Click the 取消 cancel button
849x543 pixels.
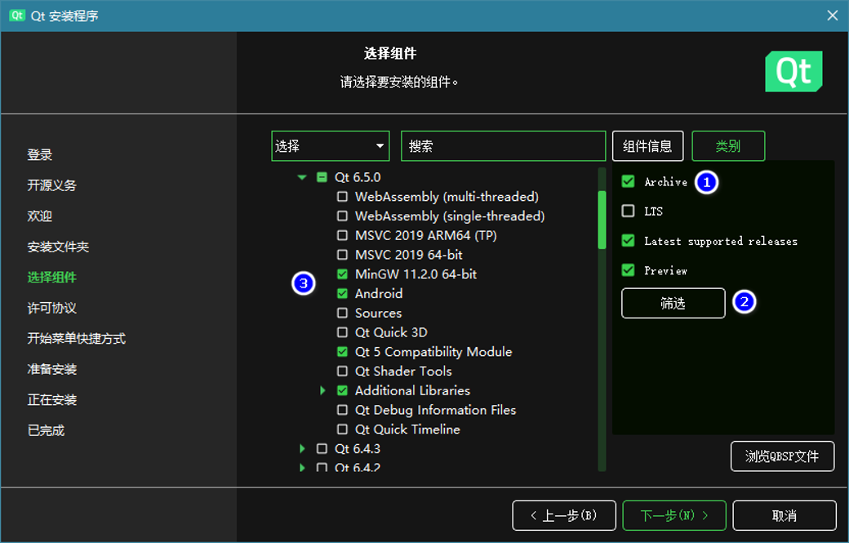point(784,515)
